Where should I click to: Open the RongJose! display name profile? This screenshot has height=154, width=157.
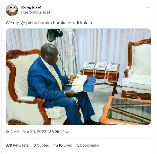pos(31,7)
